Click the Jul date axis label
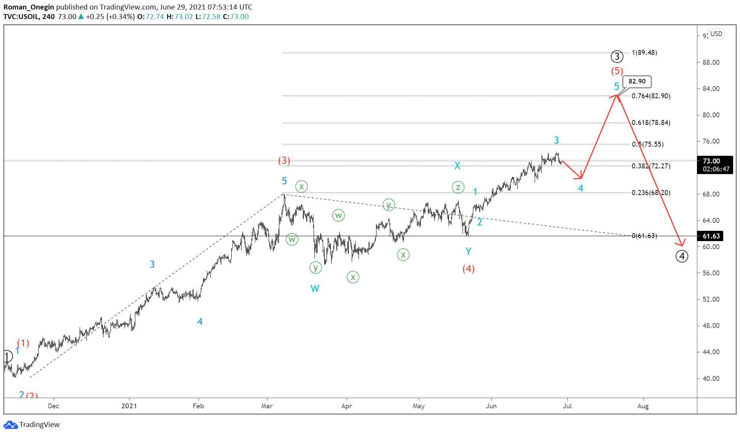 567,406
